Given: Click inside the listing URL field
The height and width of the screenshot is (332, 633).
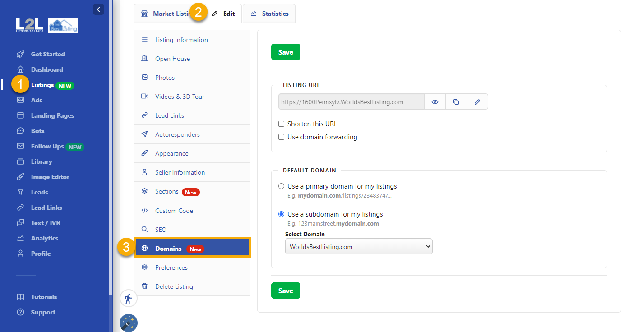Looking at the screenshot, I should [351, 101].
